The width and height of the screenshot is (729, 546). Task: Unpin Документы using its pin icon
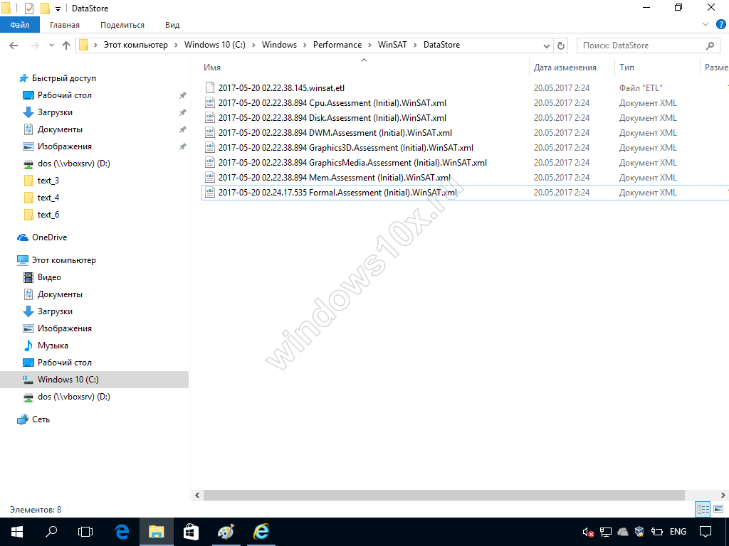(183, 129)
